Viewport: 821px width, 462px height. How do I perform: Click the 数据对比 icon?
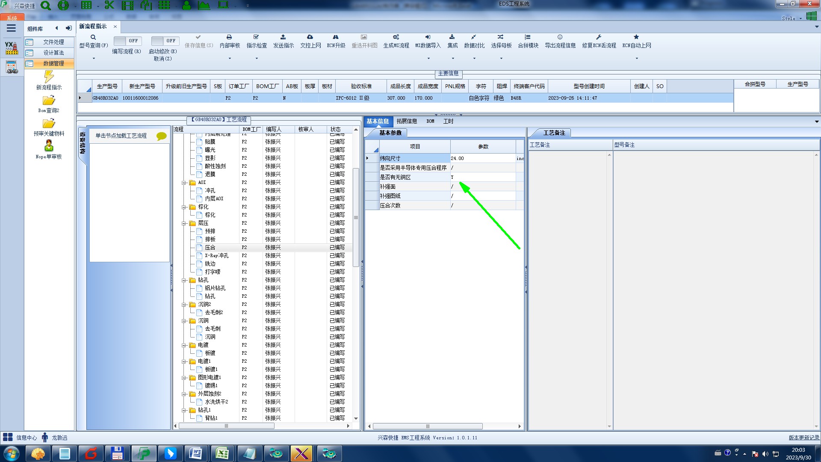474,37
